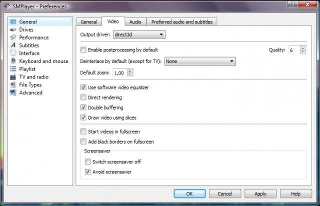This screenshot has height=206, width=320.
Task: Toggle Draw video using slices
Action: click(x=83, y=117)
